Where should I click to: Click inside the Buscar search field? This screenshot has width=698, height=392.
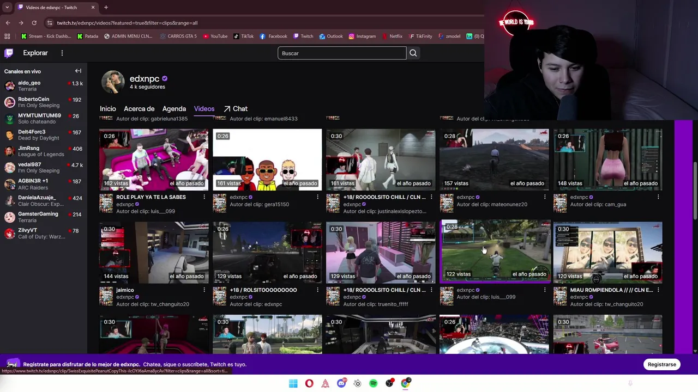pos(342,53)
